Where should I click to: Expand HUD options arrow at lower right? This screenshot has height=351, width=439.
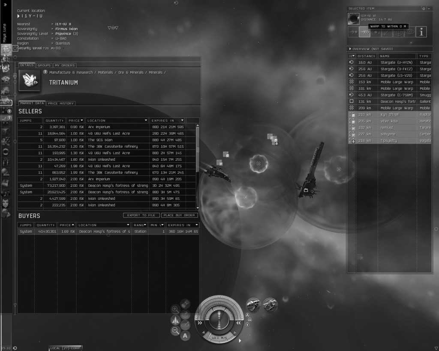240,341
